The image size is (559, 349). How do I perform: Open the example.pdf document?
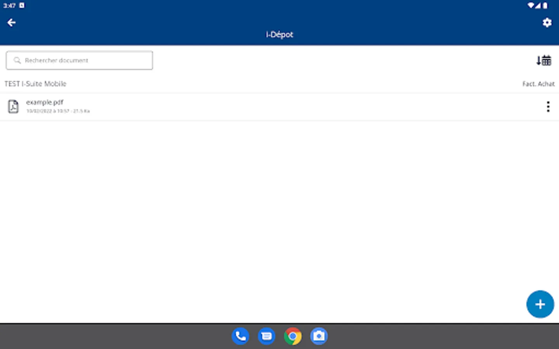[279, 107]
